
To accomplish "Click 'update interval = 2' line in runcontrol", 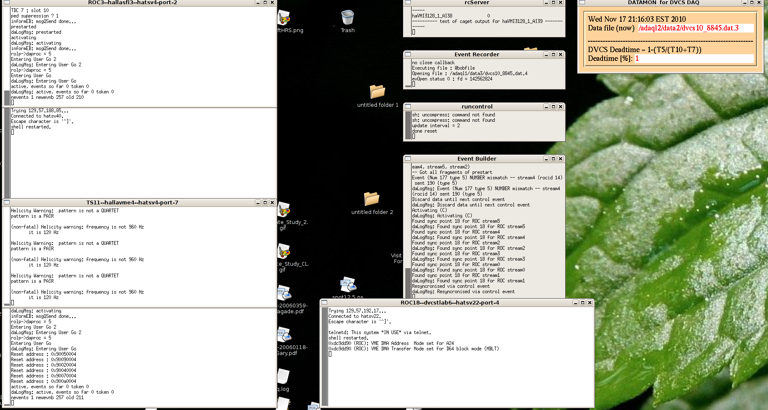I will click(436, 126).
